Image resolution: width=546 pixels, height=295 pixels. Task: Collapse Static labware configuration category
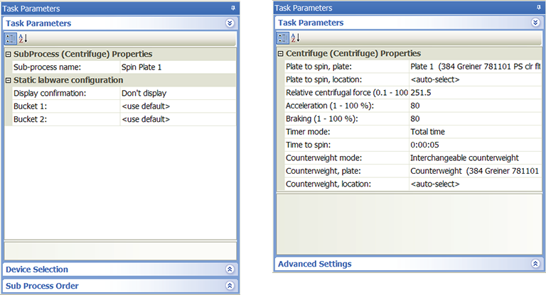[x=8, y=80]
